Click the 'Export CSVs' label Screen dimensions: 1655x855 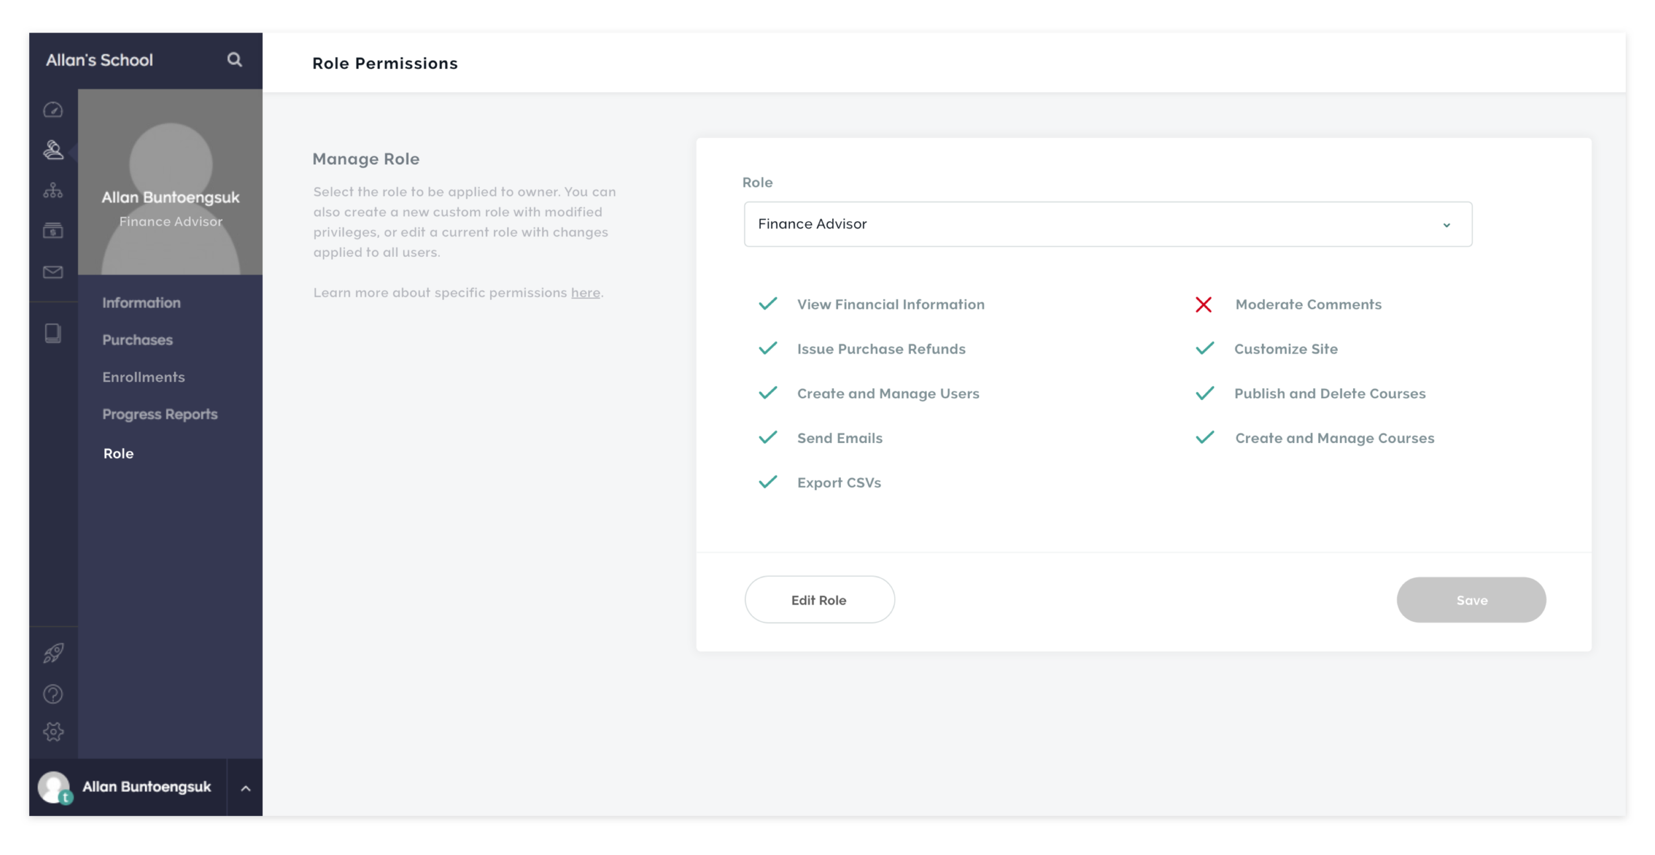click(x=839, y=483)
